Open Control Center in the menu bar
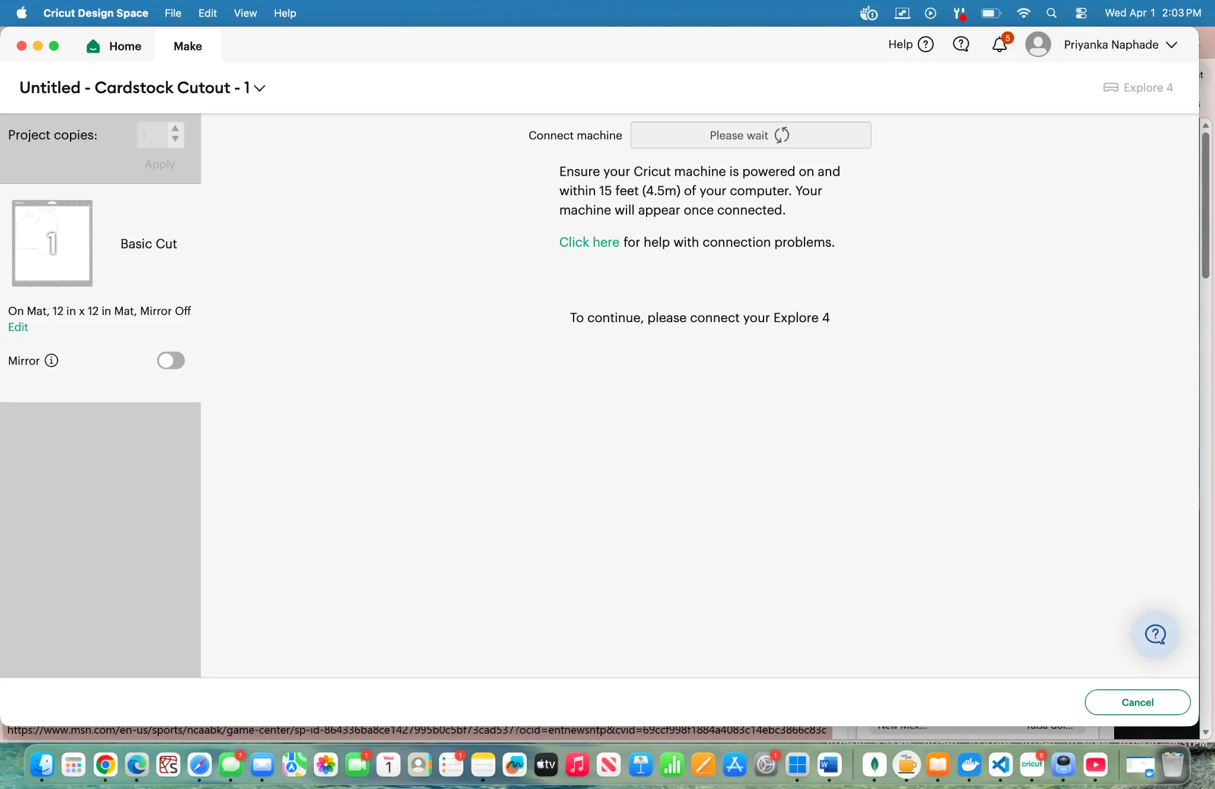 (1081, 13)
